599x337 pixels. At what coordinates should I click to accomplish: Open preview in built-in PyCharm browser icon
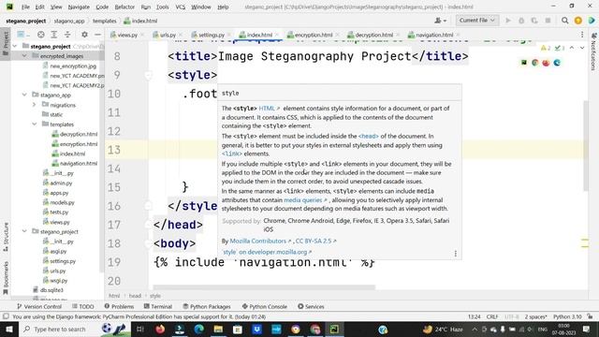coord(524,63)
